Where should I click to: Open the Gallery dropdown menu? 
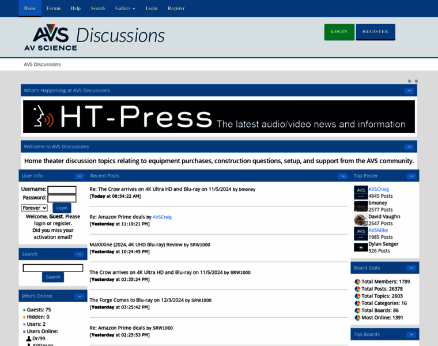click(125, 9)
